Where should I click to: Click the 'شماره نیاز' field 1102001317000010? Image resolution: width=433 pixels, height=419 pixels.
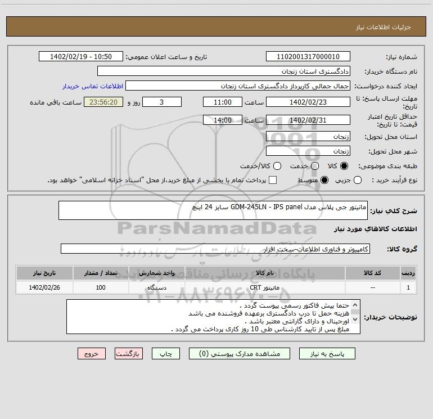[308, 56]
